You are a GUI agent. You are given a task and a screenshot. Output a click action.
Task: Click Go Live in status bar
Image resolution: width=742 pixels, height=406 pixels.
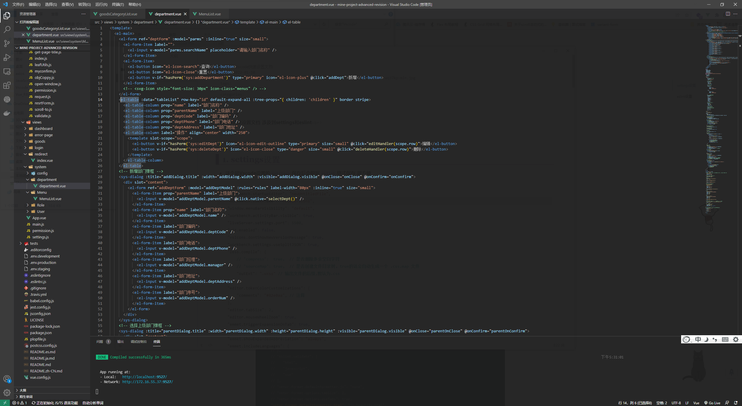click(x=712, y=403)
